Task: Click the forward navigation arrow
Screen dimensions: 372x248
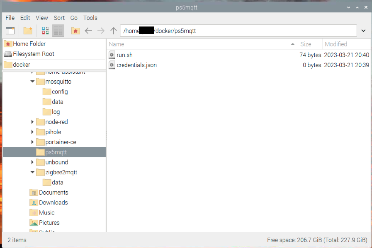Action: [101, 30]
